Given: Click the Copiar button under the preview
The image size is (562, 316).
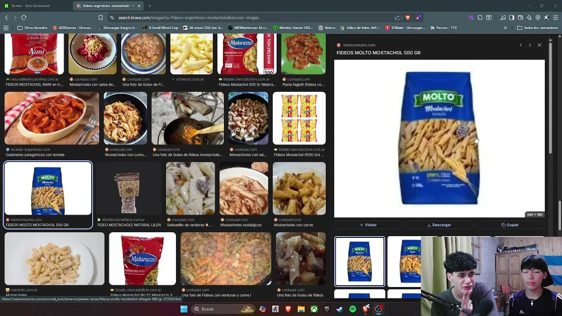Looking at the screenshot, I should [510, 225].
